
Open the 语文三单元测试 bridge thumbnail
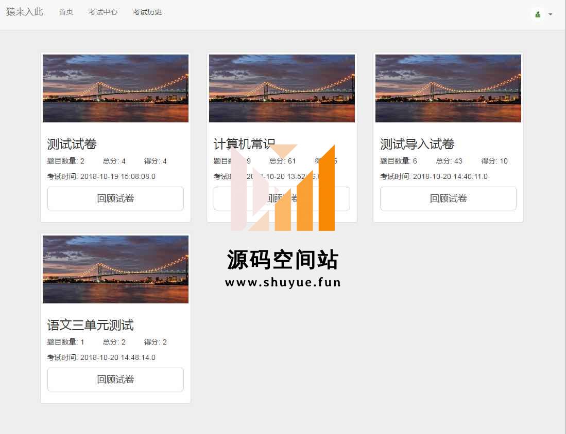pyautogui.click(x=115, y=269)
